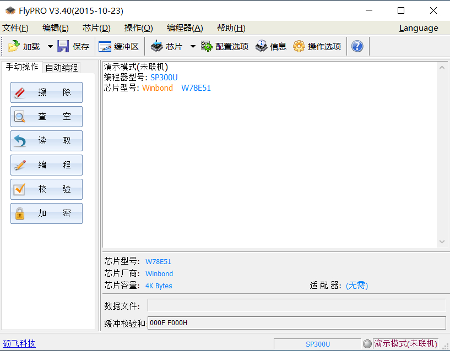The width and height of the screenshot is (450, 351).
Task: Open 配置选项 (Config options) gear icon
Action: [207, 47]
